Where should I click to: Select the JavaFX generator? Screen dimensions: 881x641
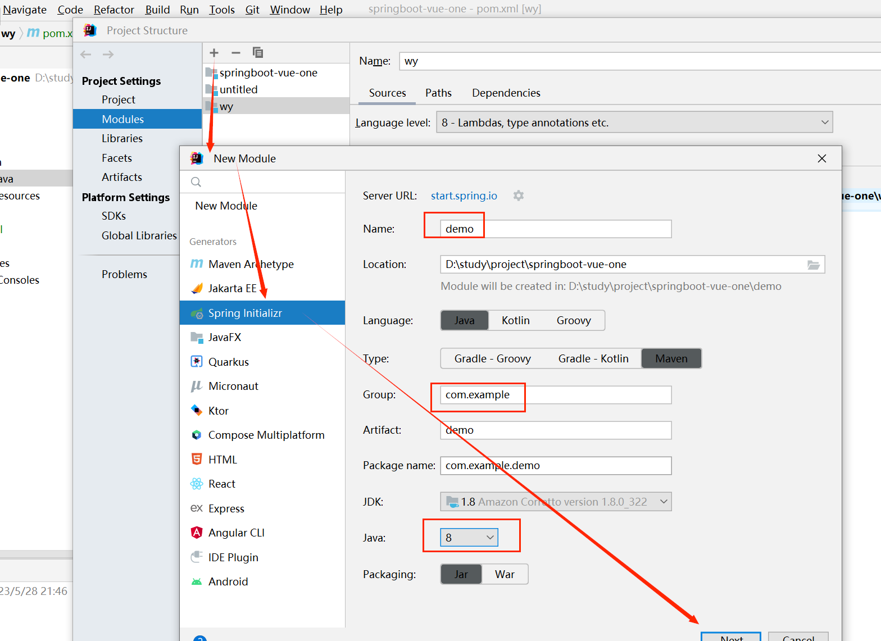click(262, 337)
